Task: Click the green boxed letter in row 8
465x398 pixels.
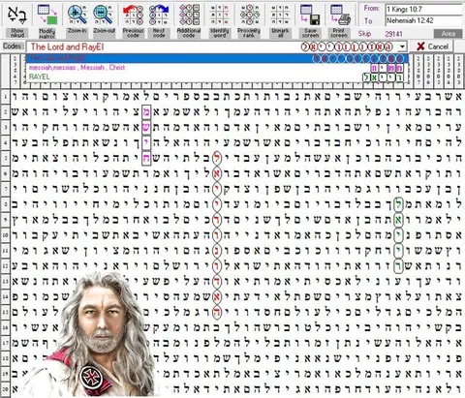Action: tap(398, 204)
